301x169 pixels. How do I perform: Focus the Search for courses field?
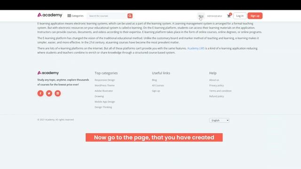click(x=107, y=16)
